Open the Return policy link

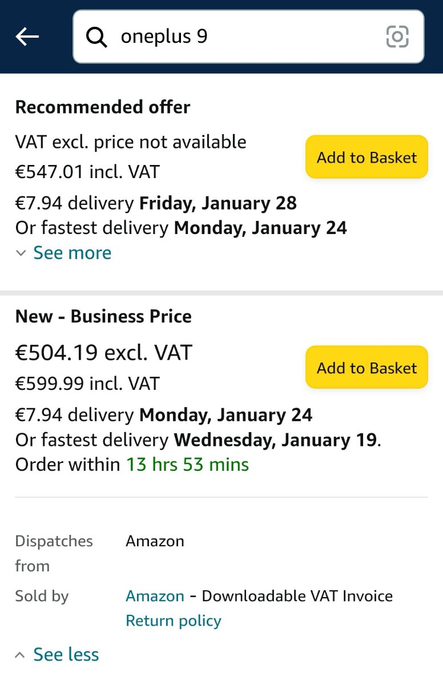[x=174, y=620]
